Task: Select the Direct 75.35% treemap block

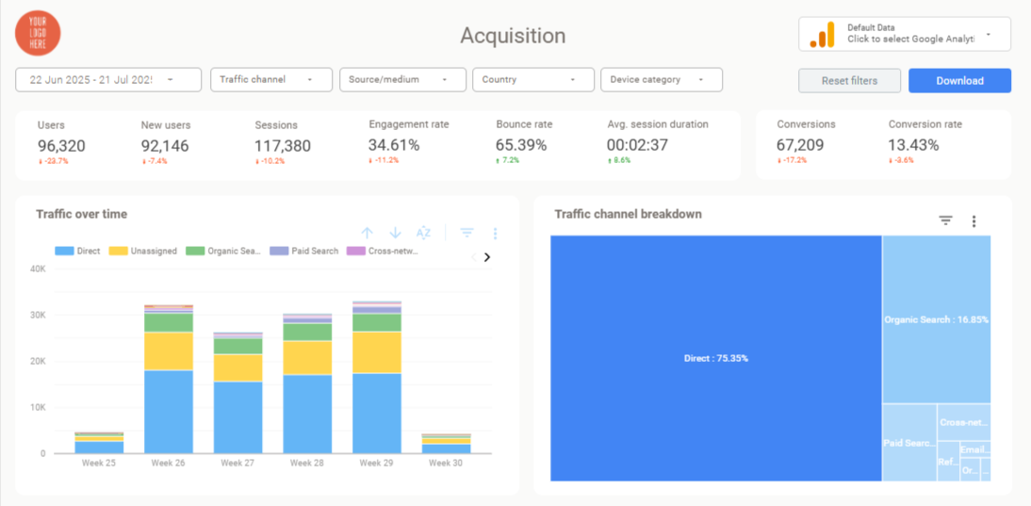Action: [x=716, y=358]
